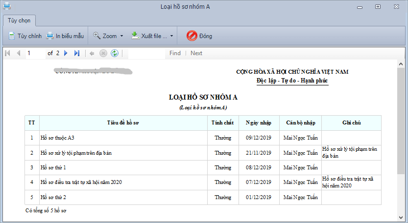Click the Zoom magnifier icon

pos(96,36)
